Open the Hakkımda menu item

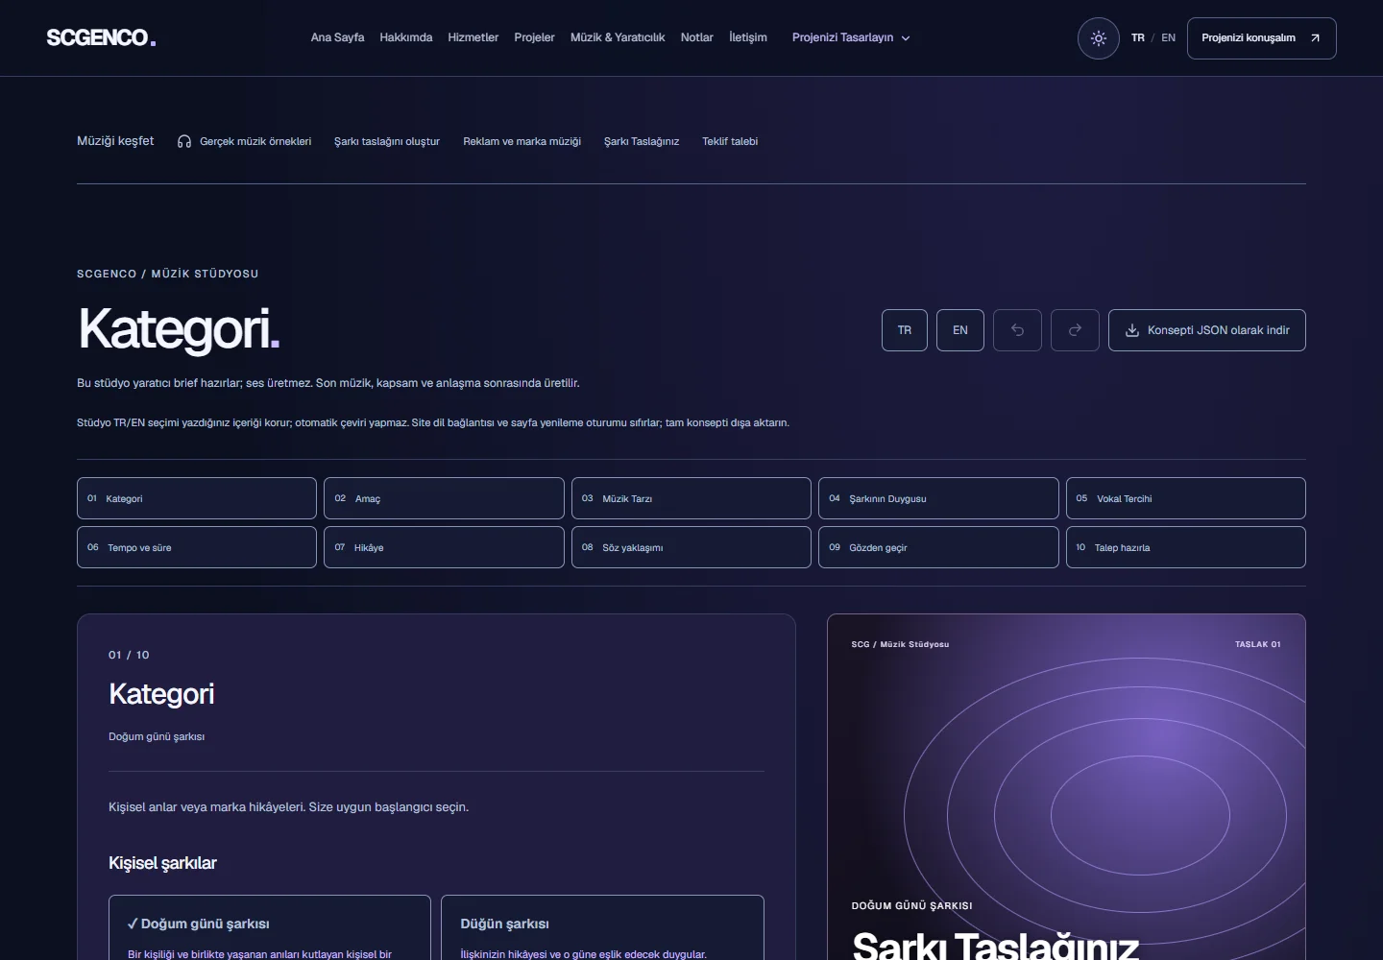406,37
